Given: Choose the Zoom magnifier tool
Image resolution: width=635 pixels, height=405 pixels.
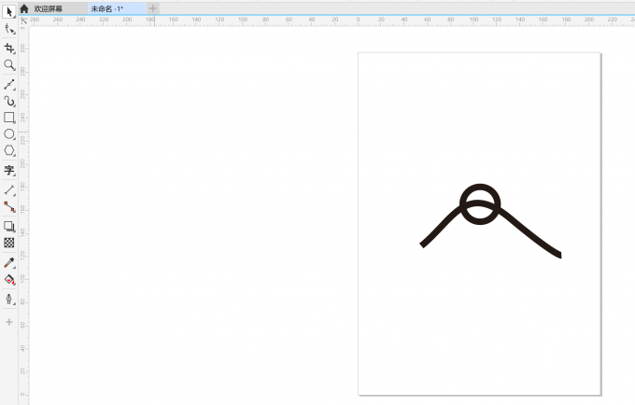Looking at the screenshot, I should [x=9, y=65].
